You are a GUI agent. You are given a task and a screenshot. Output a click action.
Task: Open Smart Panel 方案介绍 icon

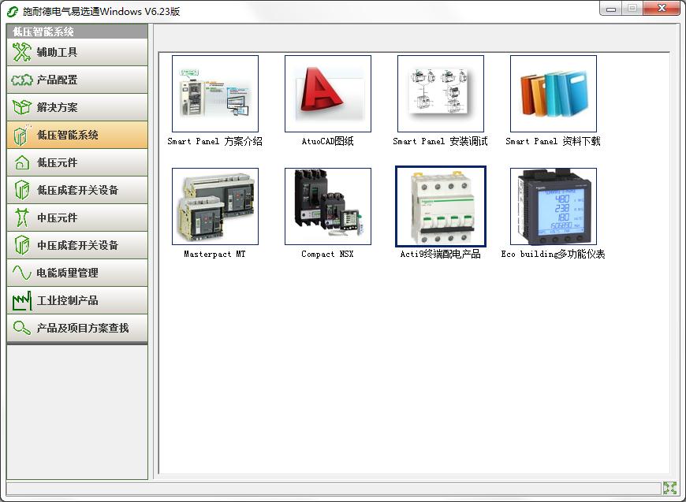point(215,94)
